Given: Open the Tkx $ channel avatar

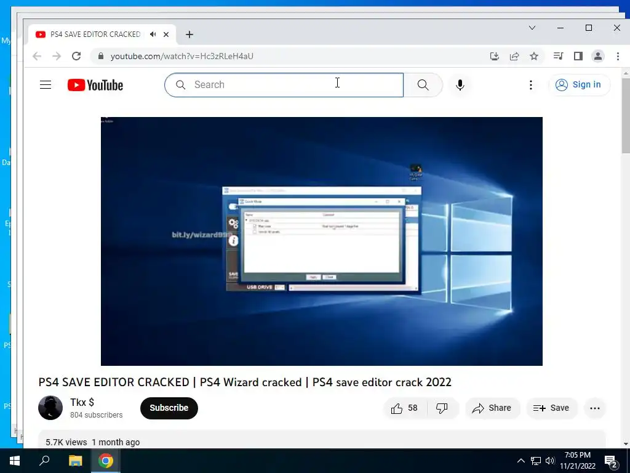Looking at the screenshot, I should click(x=50, y=408).
